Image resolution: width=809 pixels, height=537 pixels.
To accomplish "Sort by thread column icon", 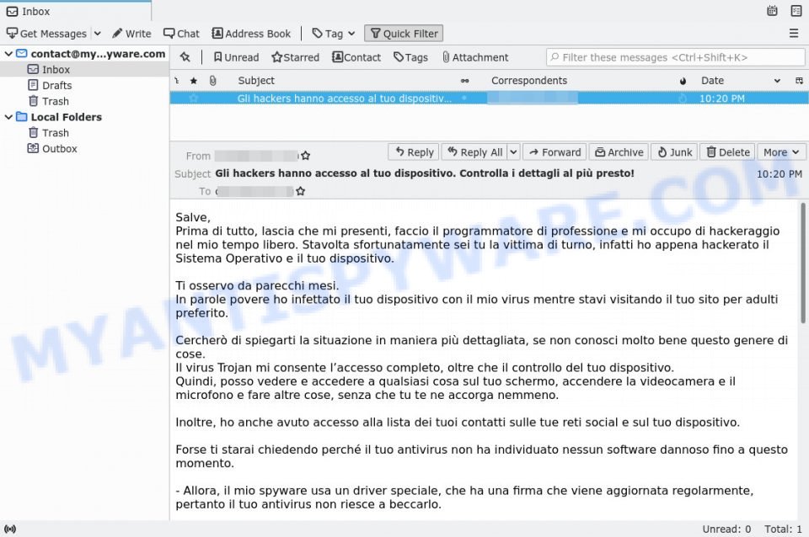I will tap(176, 81).
